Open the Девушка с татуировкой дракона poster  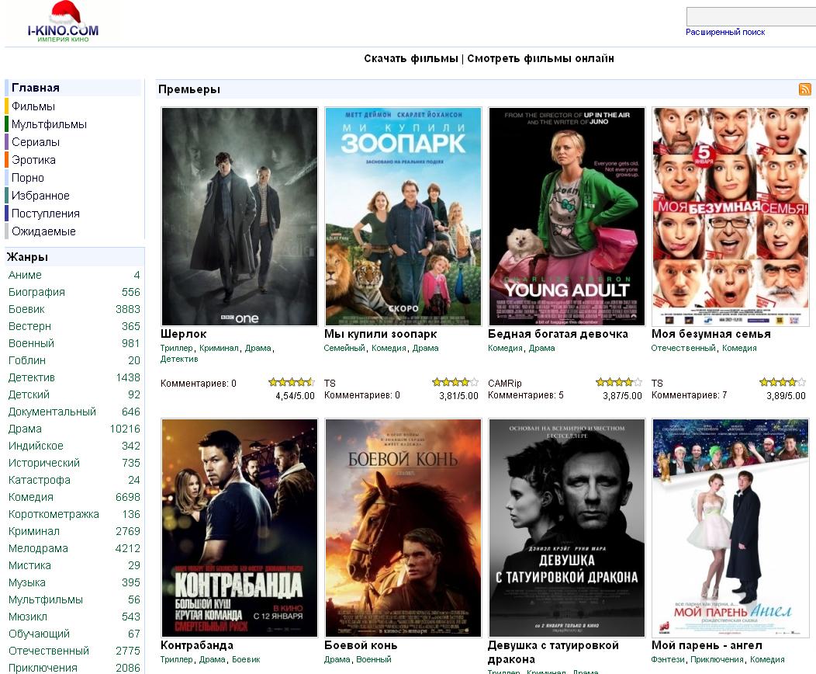coord(567,528)
